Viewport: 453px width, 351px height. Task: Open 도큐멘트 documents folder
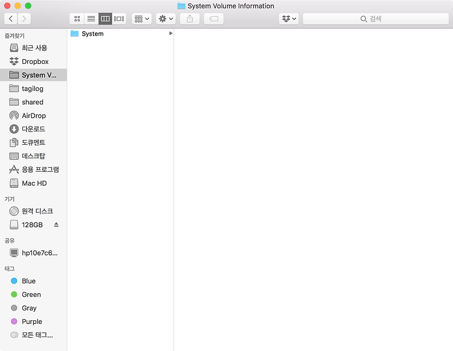coord(33,142)
